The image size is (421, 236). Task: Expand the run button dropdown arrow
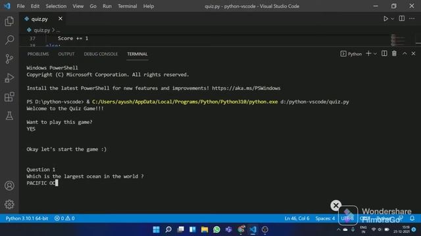392,19
